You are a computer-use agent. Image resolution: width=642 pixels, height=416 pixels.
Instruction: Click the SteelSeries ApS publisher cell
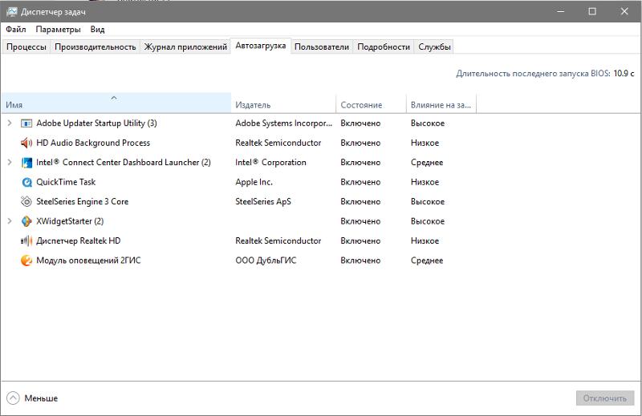(x=263, y=202)
